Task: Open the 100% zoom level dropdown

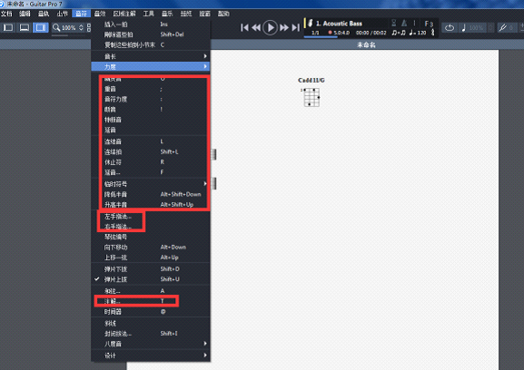Action: [81, 28]
